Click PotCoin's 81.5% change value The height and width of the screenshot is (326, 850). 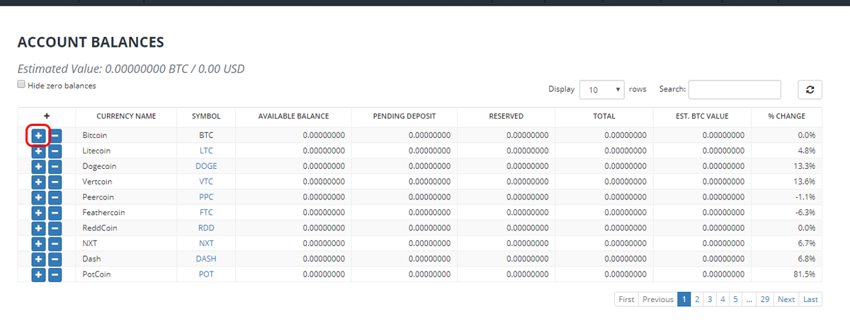pos(803,274)
